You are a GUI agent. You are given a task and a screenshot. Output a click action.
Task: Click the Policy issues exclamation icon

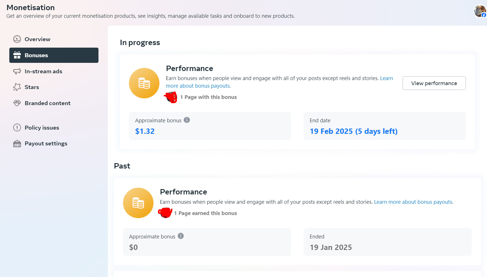click(x=17, y=128)
